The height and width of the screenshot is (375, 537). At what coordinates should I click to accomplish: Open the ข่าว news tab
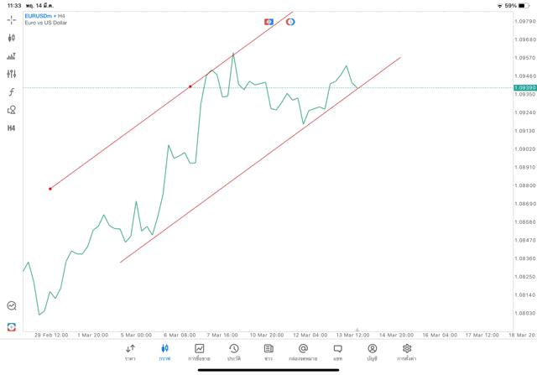[268, 352]
